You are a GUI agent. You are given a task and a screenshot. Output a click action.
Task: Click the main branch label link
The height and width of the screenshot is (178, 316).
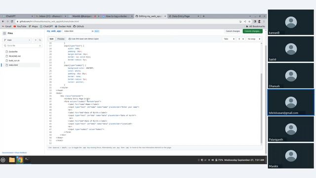click(x=97, y=31)
